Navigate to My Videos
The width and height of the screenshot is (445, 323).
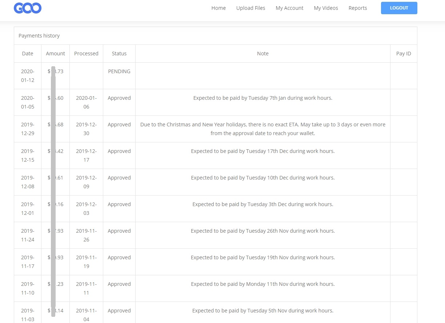coord(326,8)
